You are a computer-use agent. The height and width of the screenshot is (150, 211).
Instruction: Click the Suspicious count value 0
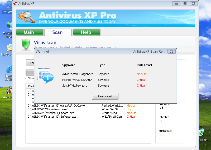tap(161, 135)
